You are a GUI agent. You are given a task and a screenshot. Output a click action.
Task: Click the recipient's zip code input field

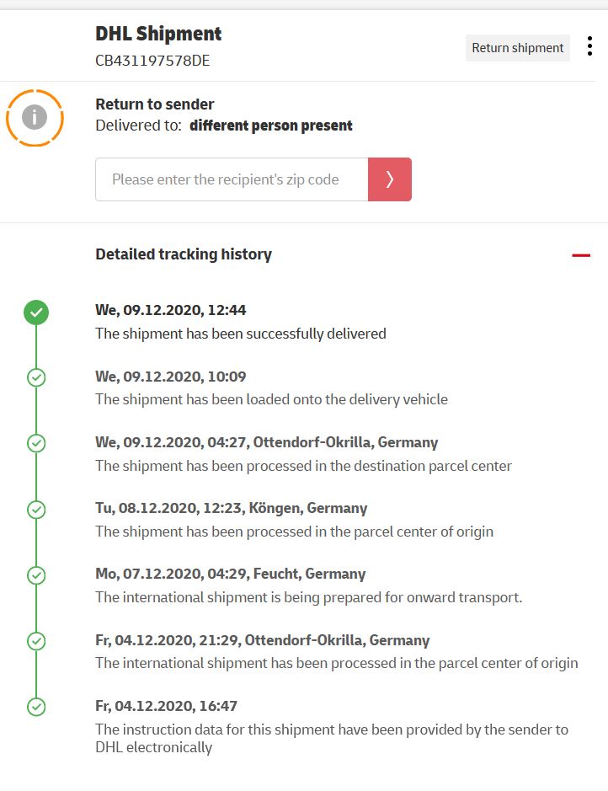point(232,179)
